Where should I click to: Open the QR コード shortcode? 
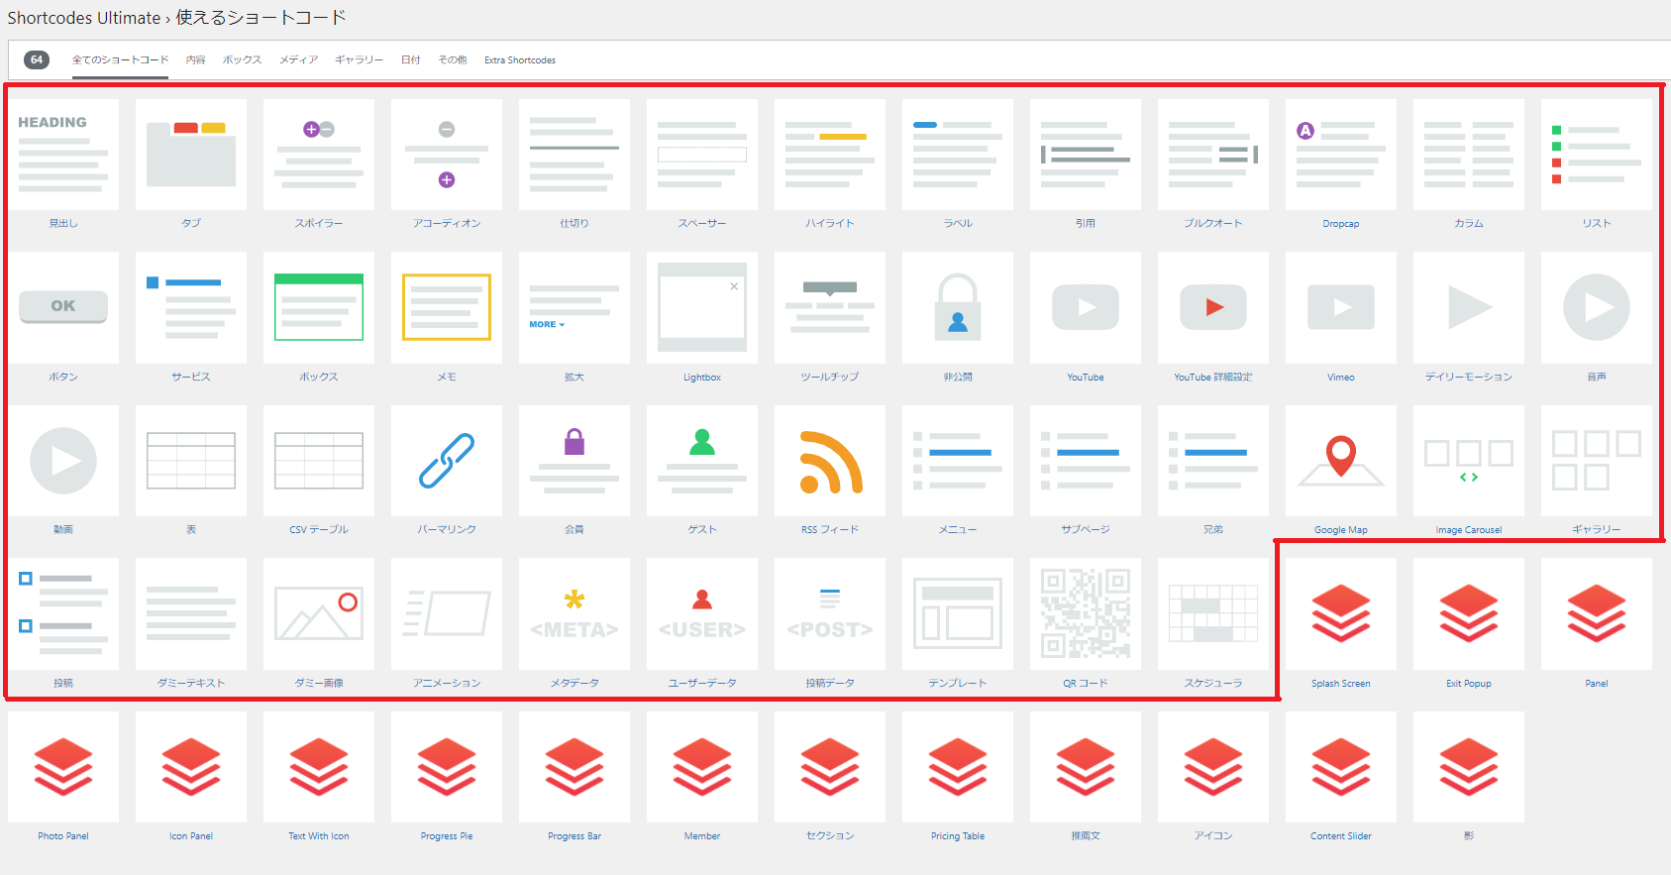tap(1086, 613)
